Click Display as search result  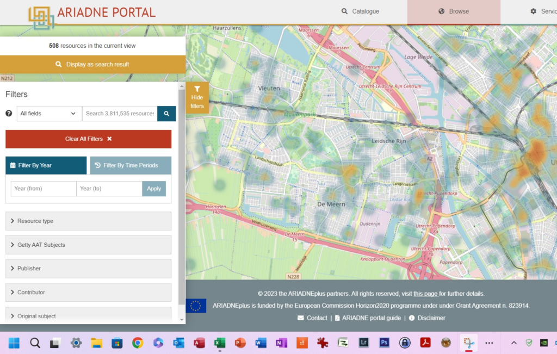92,64
